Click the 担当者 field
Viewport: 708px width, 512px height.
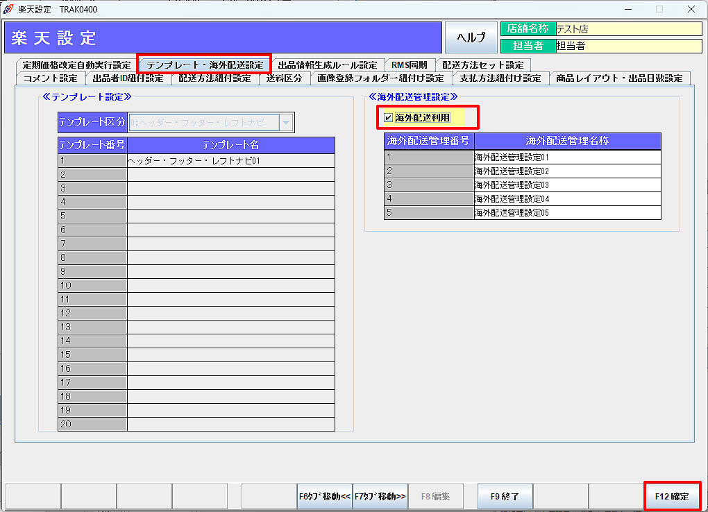point(629,46)
